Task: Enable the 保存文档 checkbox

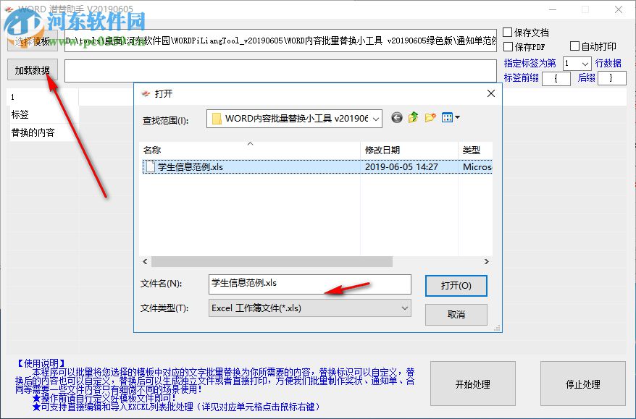Action: pos(508,31)
